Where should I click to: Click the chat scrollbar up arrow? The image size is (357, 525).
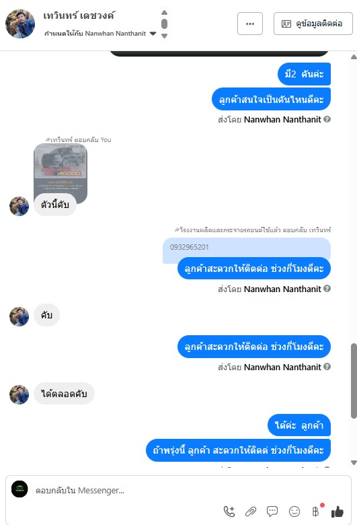pos(354,57)
